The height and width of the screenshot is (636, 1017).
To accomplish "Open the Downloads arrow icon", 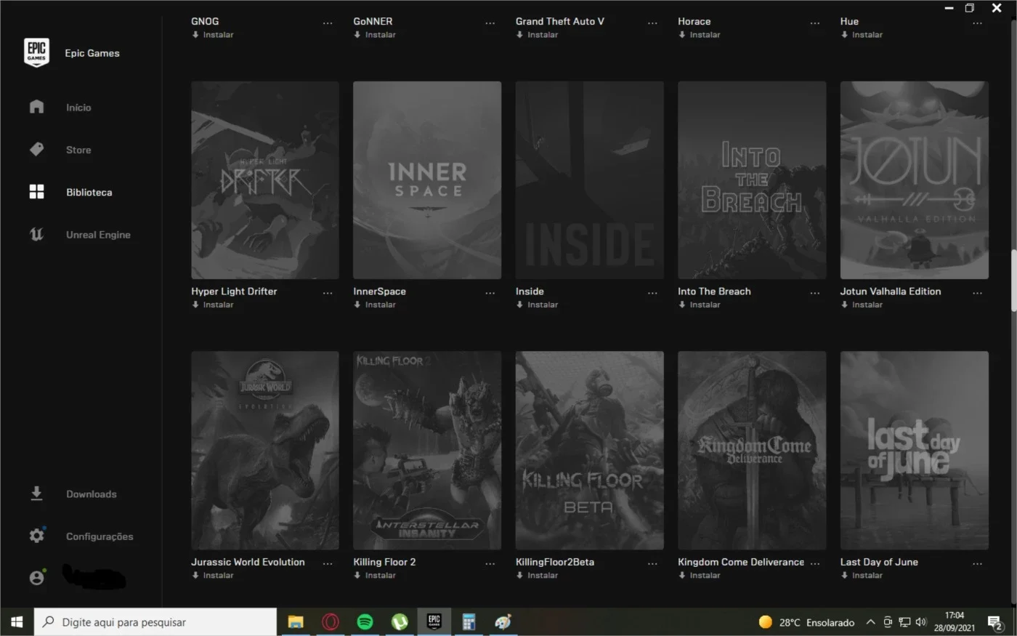I will tap(36, 494).
